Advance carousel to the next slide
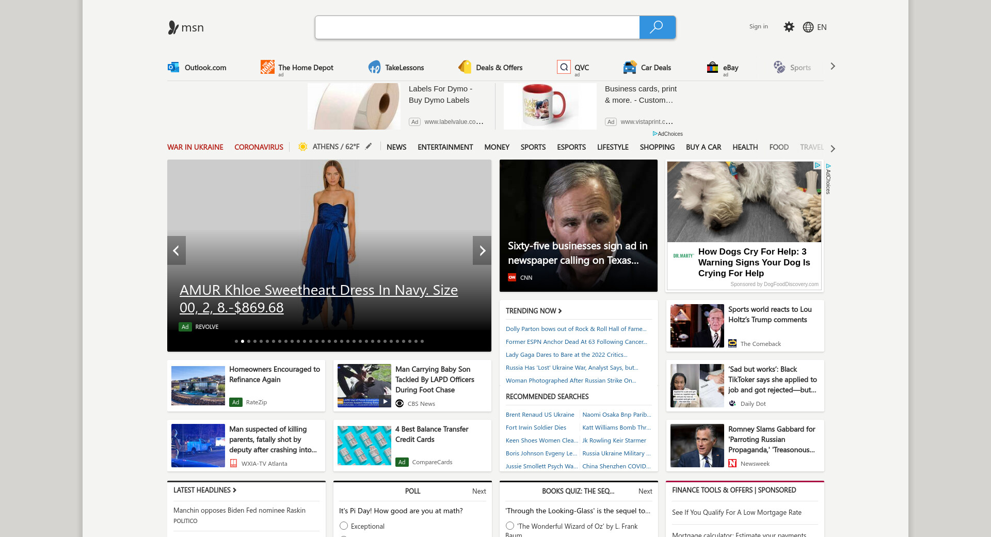The height and width of the screenshot is (537, 991). pyautogui.click(x=482, y=250)
